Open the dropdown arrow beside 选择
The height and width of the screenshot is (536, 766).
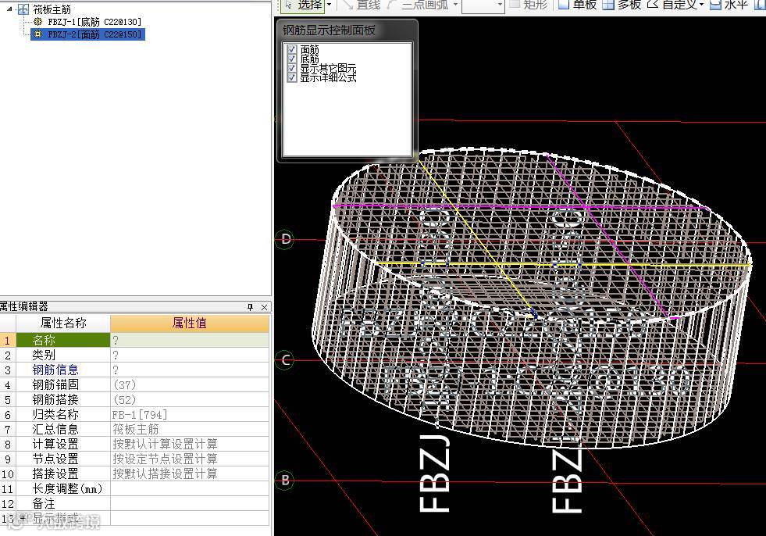[330, 5]
